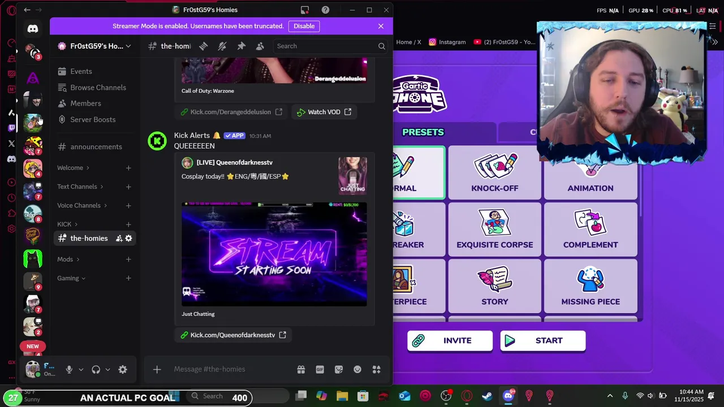
Task: Open apps launcher icon in message bar
Action: click(376, 370)
